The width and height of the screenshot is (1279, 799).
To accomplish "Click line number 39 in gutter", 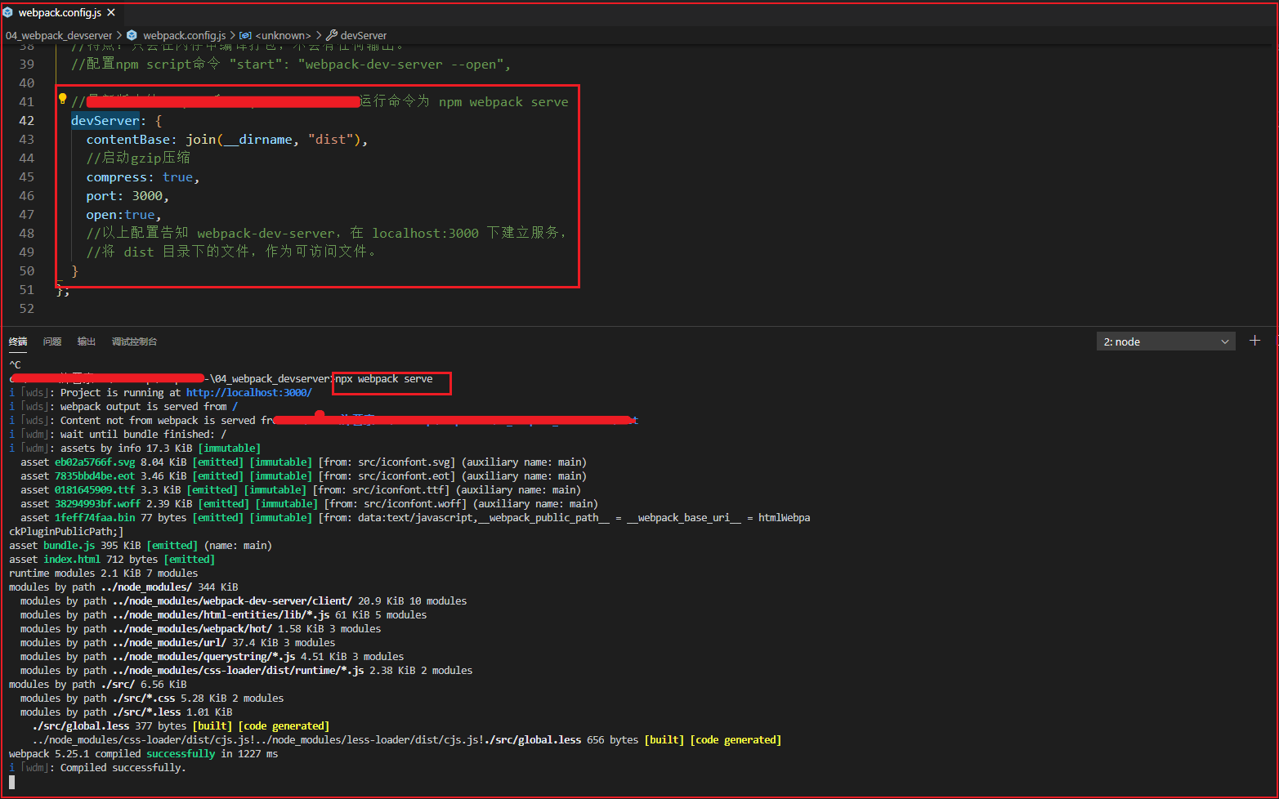I will tap(26, 65).
